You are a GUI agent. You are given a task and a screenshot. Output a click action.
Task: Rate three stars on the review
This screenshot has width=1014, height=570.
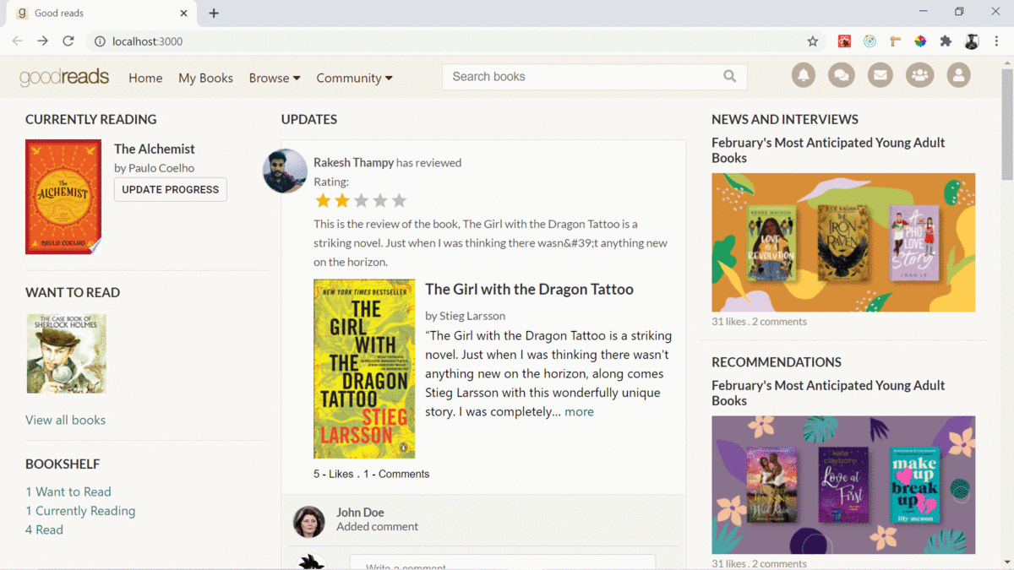pyautogui.click(x=361, y=200)
